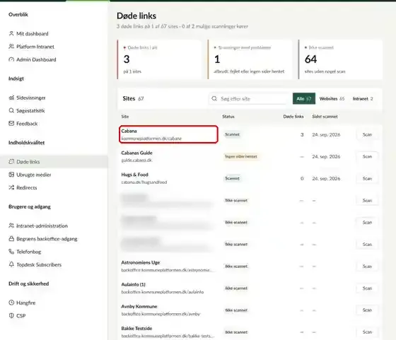
Task: Click the Ingen sider hentet status badge
Action: click(241, 156)
